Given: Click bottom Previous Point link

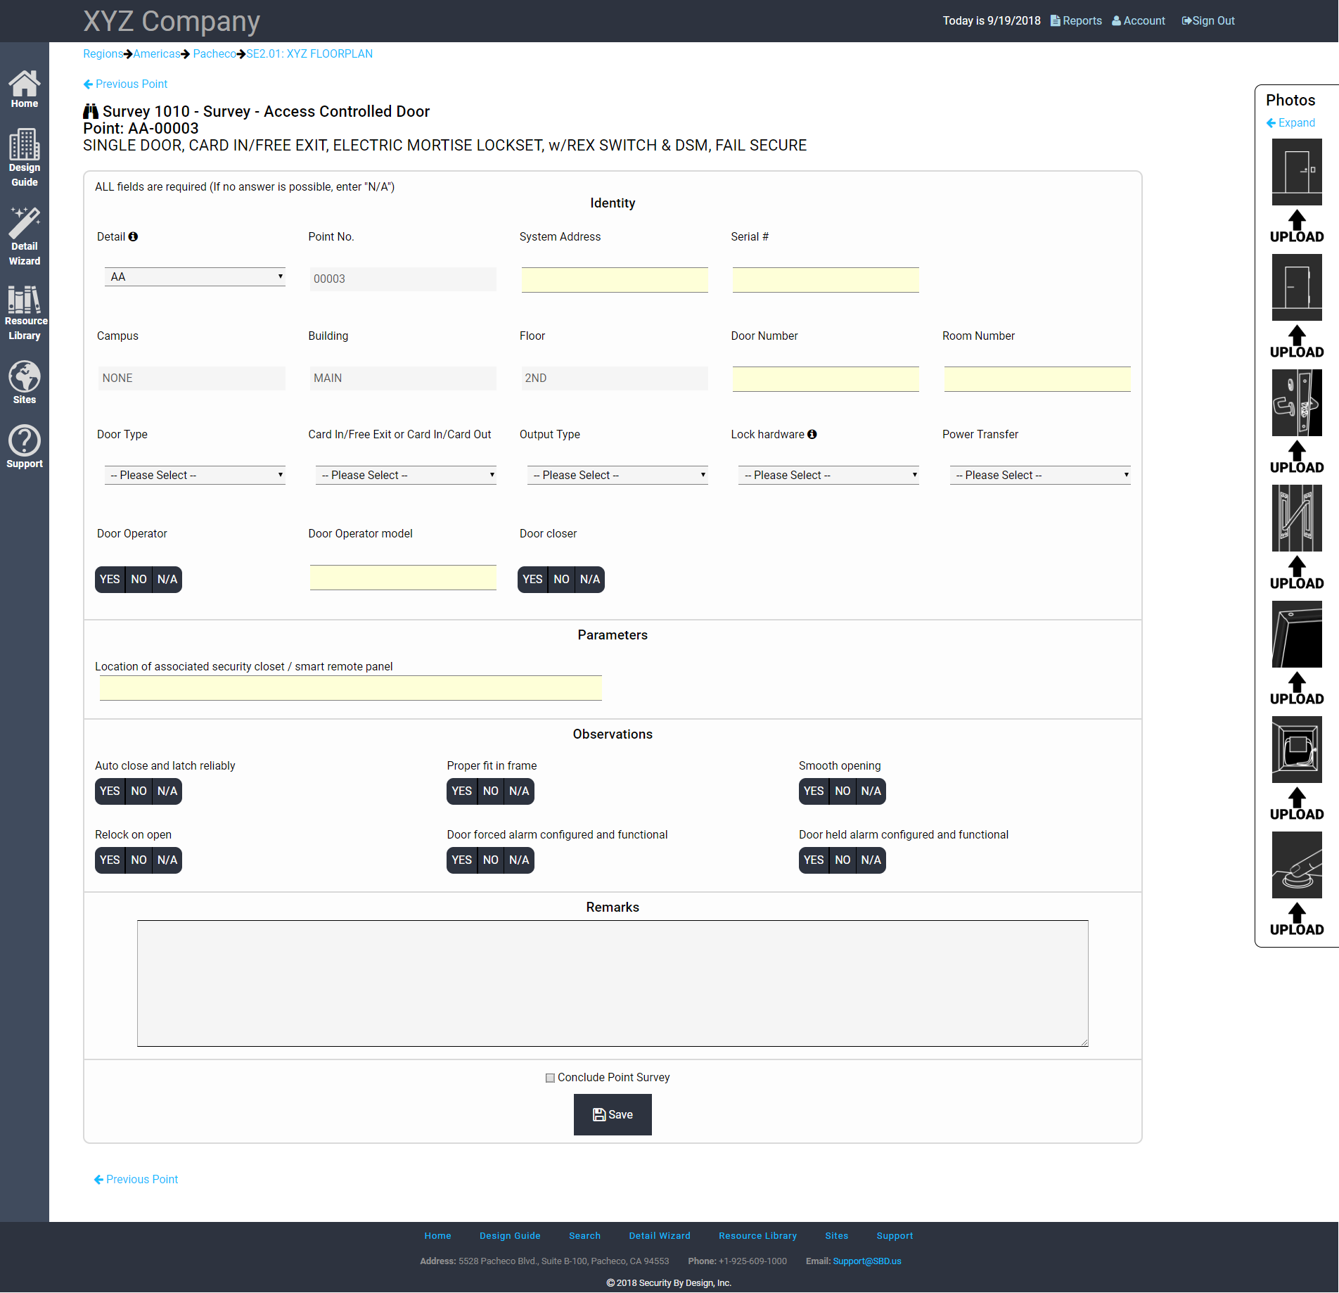Looking at the screenshot, I should [136, 1180].
